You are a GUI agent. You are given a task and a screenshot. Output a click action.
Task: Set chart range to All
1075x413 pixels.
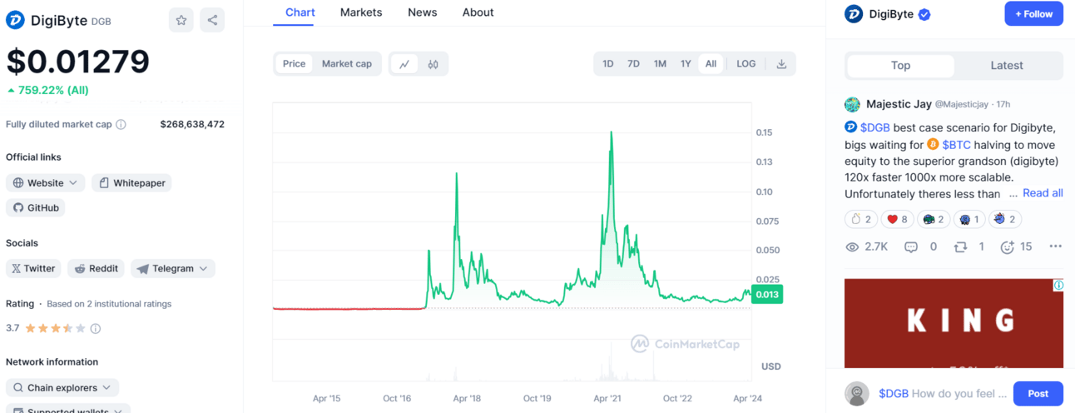711,64
